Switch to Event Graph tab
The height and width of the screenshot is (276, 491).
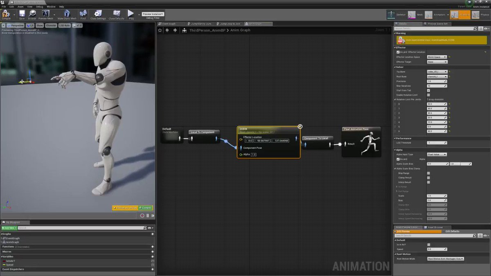(x=169, y=24)
